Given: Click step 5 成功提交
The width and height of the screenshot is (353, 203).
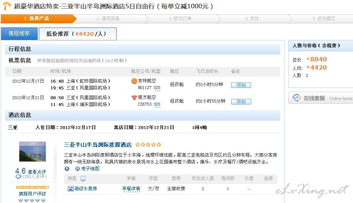Looking at the screenshot, I should coord(324,18).
